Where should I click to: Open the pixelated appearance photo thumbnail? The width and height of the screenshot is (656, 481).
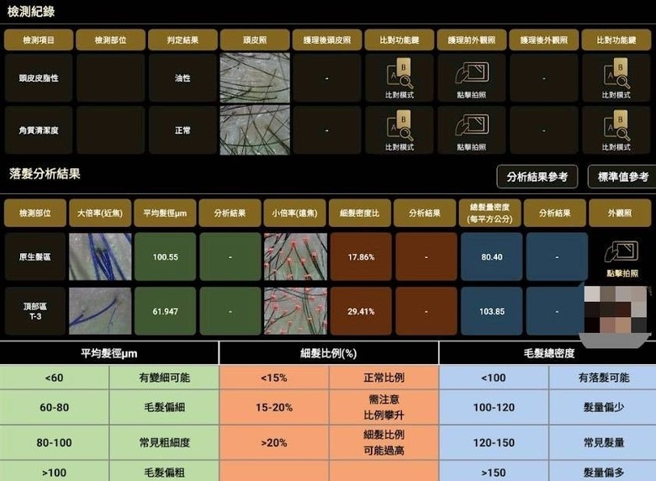616,310
